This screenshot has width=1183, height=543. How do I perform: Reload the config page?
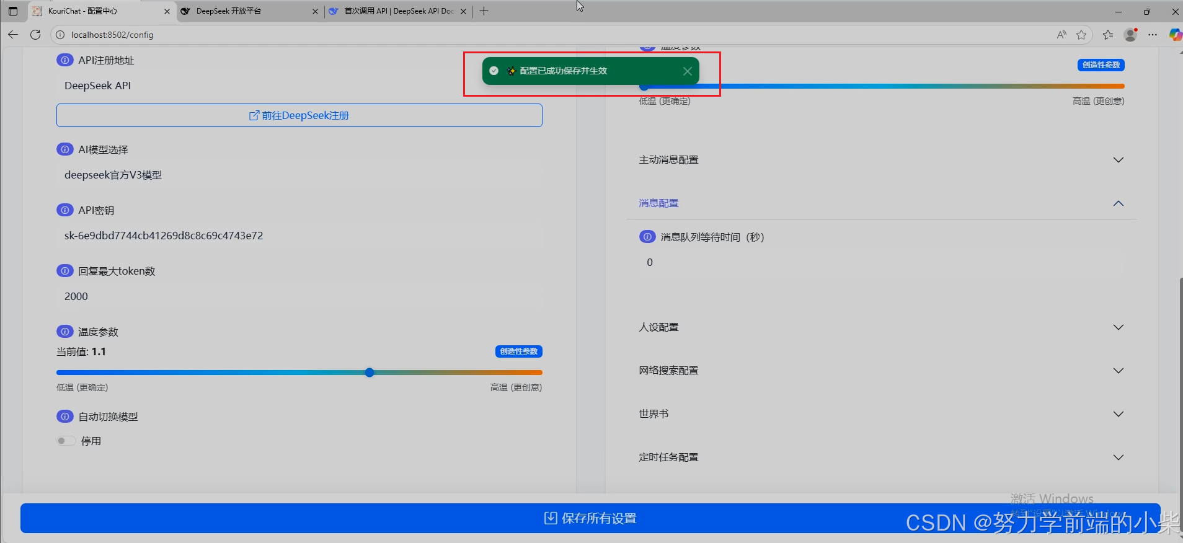(35, 35)
